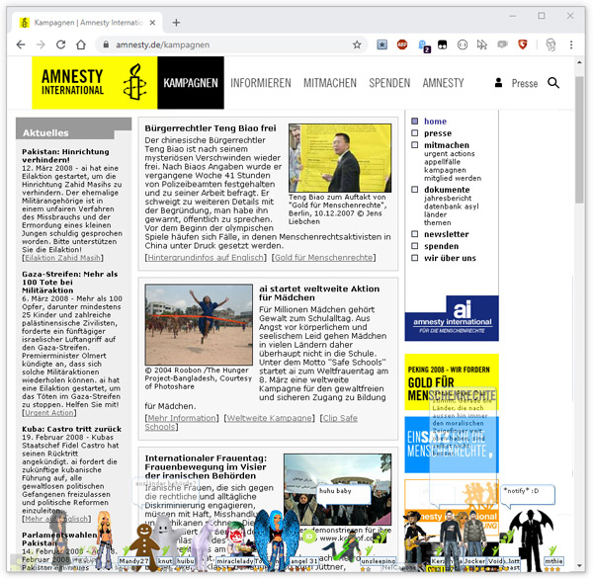This screenshot has width=593, height=579.
Task: Open the Chrome profile avatar
Action: click(551, 45)
